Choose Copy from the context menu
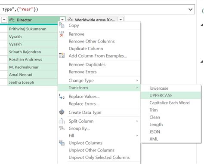204x164 pixels. (99, 25)
